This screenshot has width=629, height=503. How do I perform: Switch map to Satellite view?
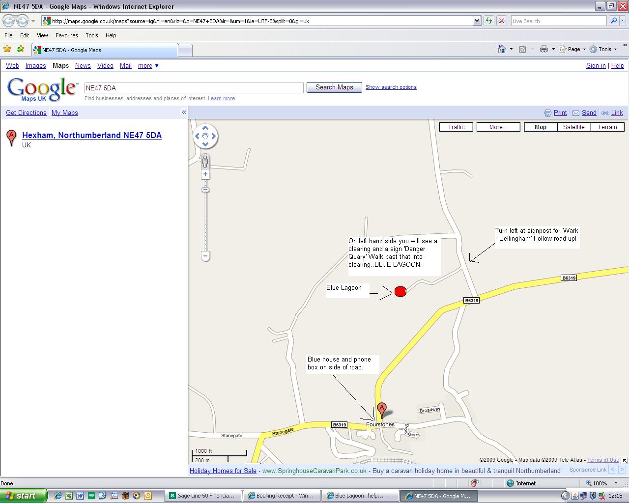click(x=573, y=127)
